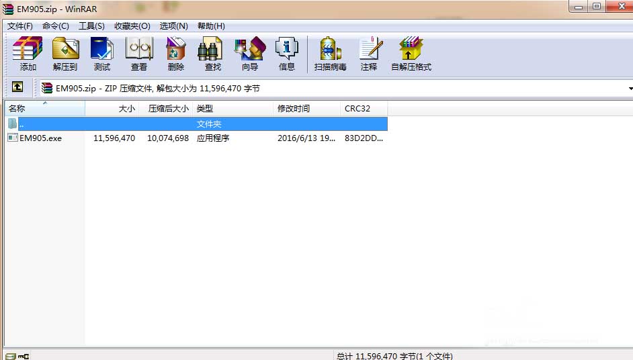633x360 pixels.
Task: Click the 测试 (Test) toolbar icon
Action: 101,48
